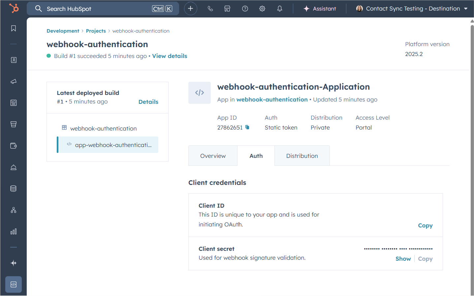
Task: Copy App ID using clipboard icon
Action: (x=247, y=127)
